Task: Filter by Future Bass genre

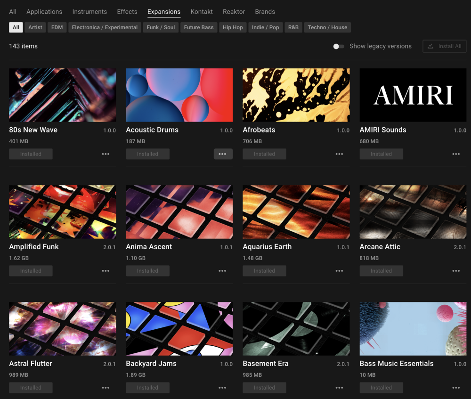Action: [x=199, y=27]
